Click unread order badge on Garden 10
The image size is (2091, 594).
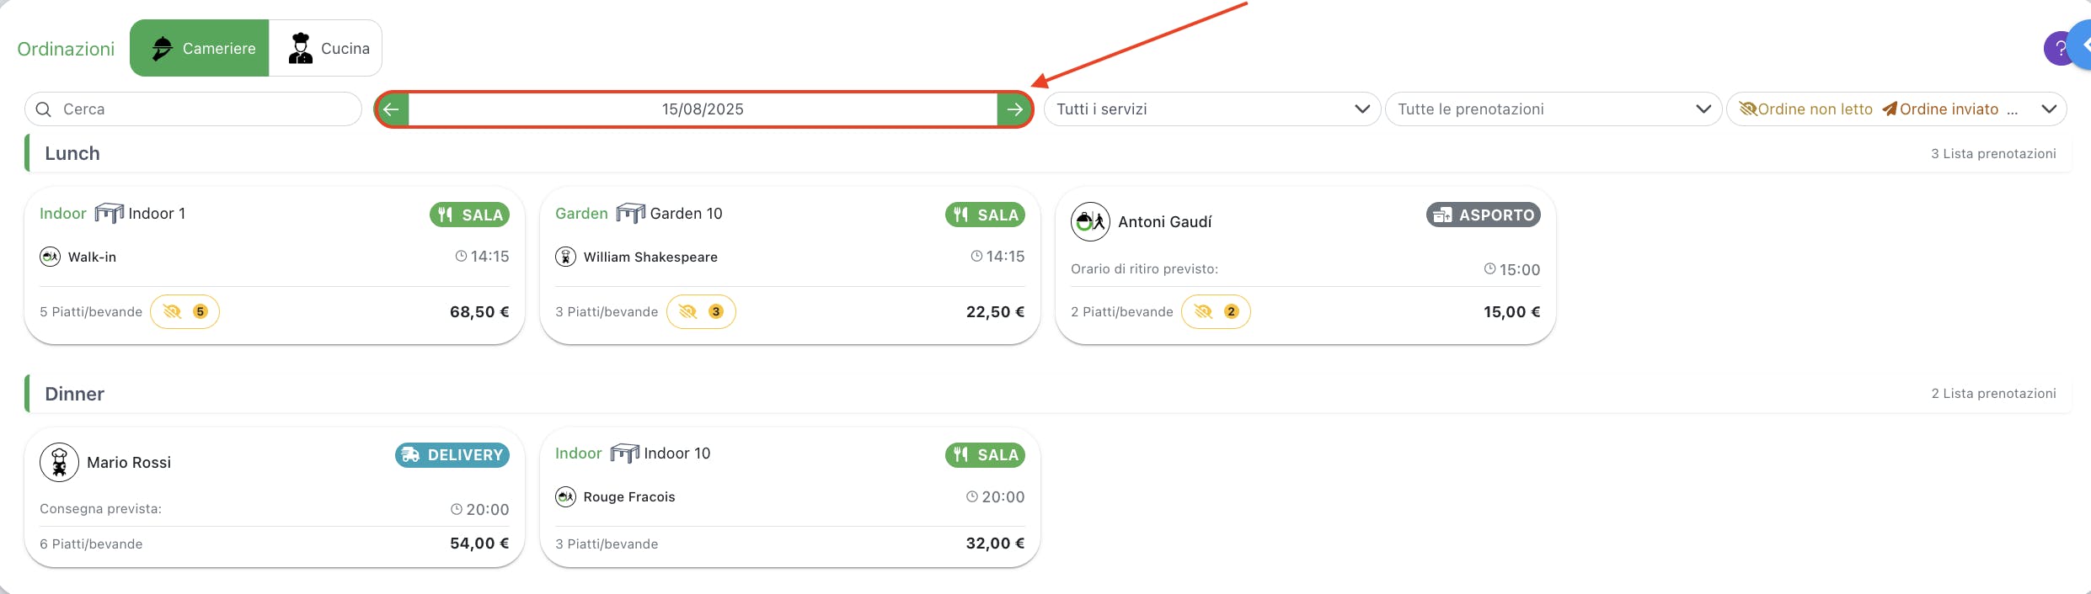[x=701, y=312]
